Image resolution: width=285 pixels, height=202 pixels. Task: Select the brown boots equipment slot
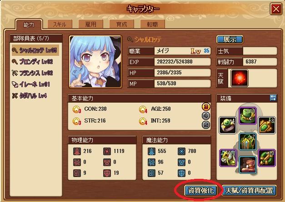(x=248, y=165)
